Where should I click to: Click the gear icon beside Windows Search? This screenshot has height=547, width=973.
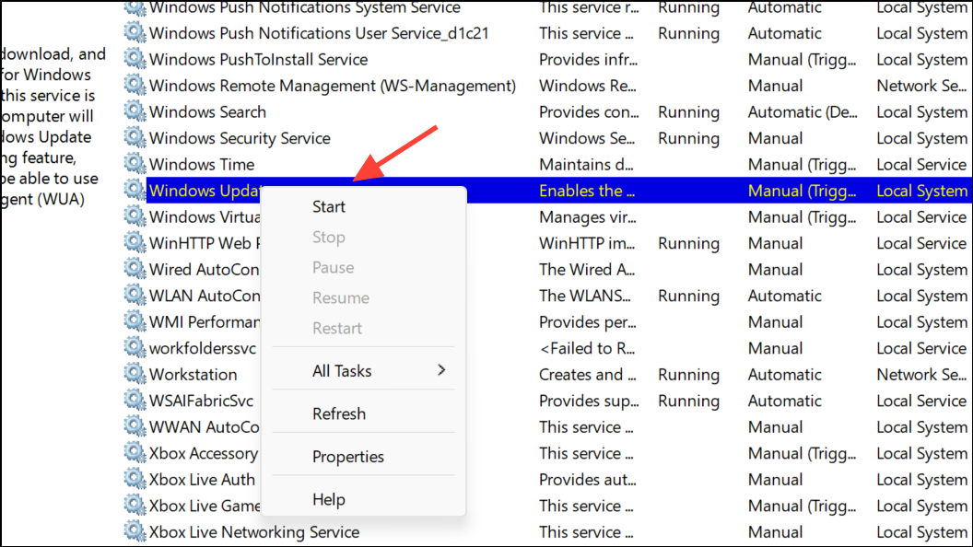[135, 111]
